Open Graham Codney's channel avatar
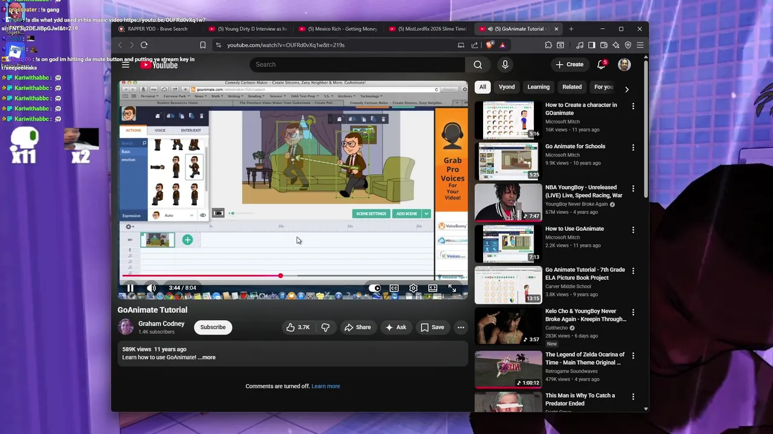The width and height of the screenshot is (773, 434). click(x=126, y=327)
